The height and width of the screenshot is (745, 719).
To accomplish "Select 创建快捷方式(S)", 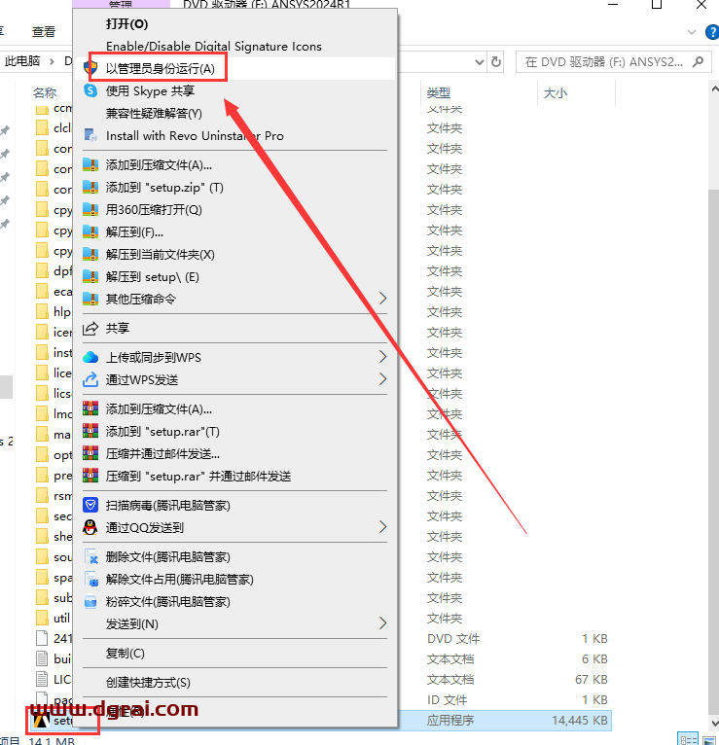I will pos(148,683).
